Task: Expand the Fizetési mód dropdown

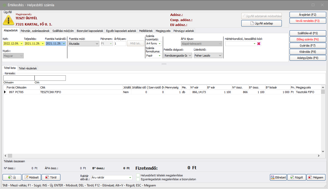Action: [97, 44]
